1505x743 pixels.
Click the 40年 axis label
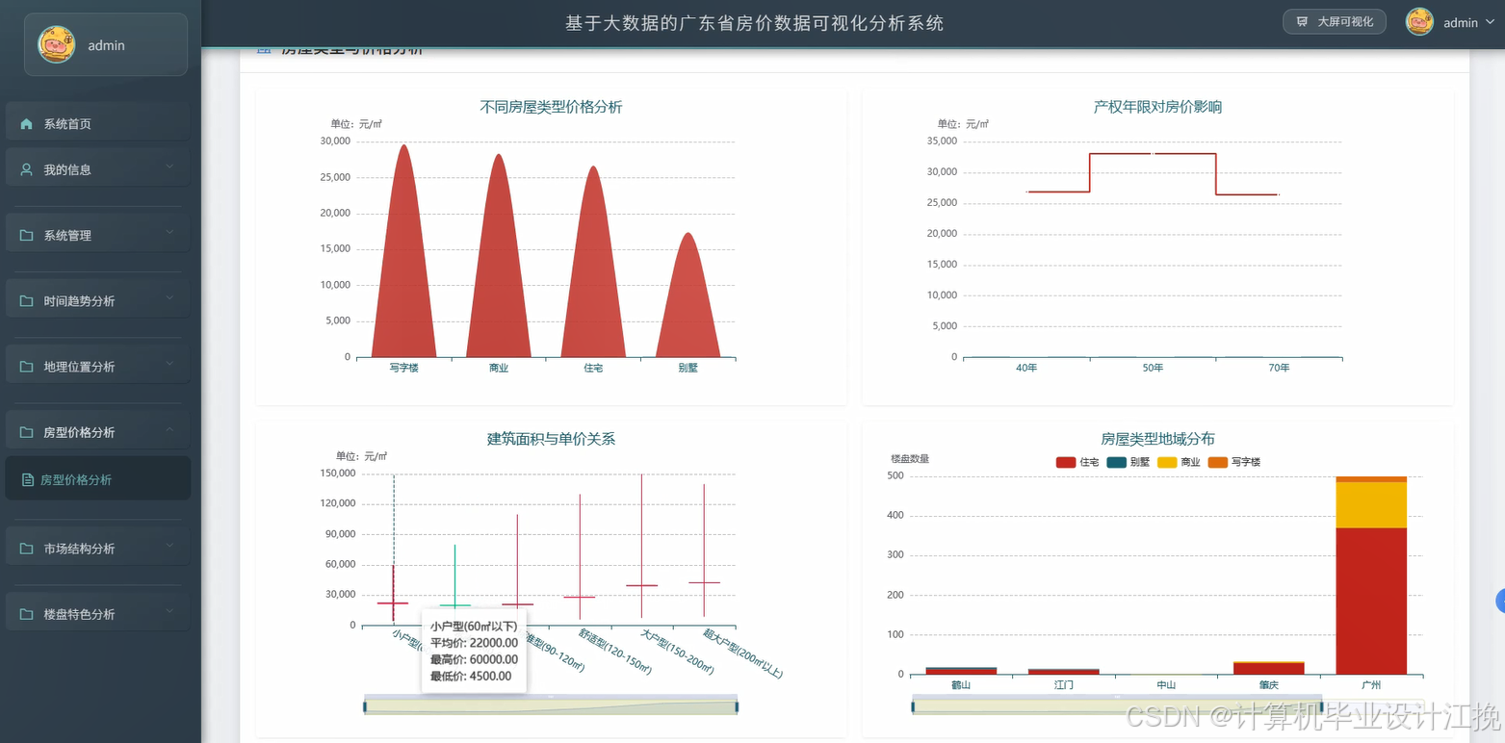(x=1026, y=368)
